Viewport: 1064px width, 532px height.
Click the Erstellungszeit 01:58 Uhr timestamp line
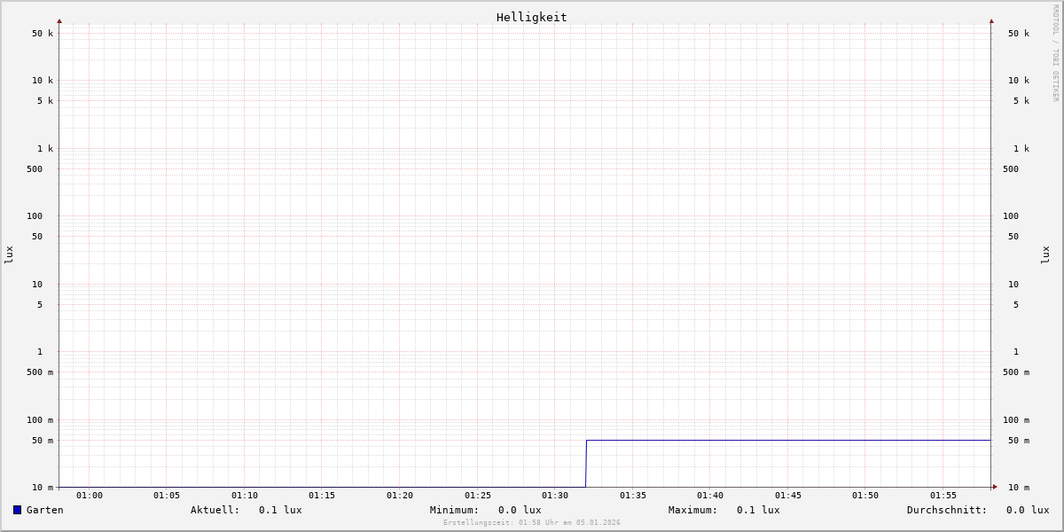(532, 522)
